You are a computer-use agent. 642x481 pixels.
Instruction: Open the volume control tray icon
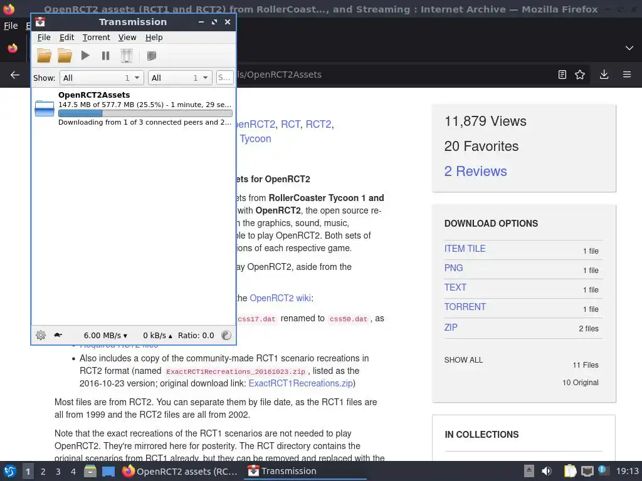pos(547,471)
